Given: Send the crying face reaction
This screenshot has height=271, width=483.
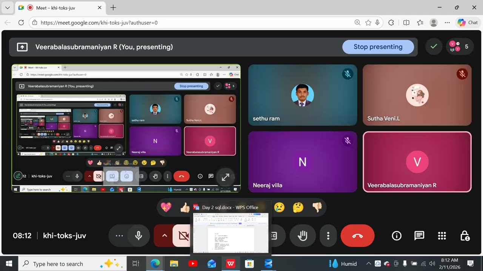Looking at the screenshot, I should tap(279, 207).
